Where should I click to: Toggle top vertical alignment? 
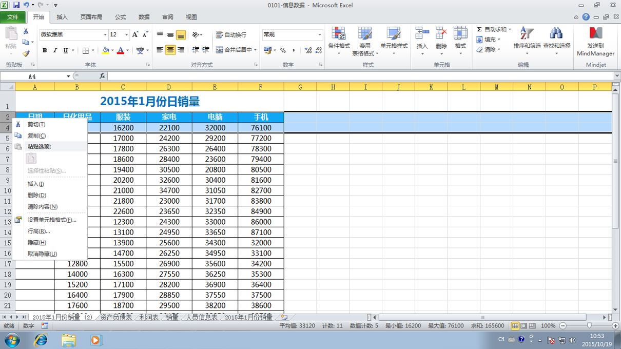click(160, 35)
